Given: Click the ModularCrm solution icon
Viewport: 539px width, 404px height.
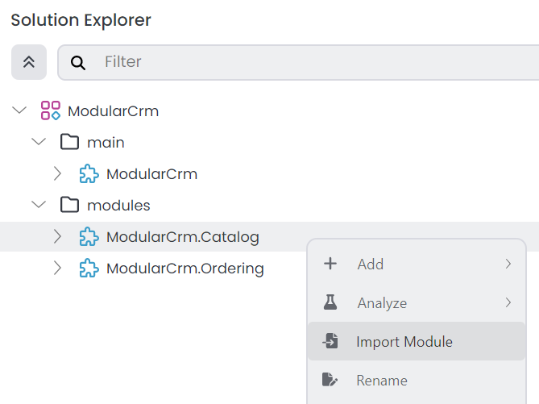Looking at the screenshot, I should pyautogui.click(x=51, y=111).
